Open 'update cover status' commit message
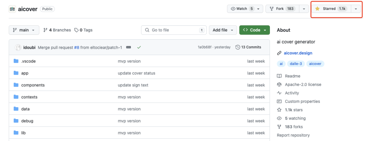This screenshot has width=369, height=141. click(136, 73)
